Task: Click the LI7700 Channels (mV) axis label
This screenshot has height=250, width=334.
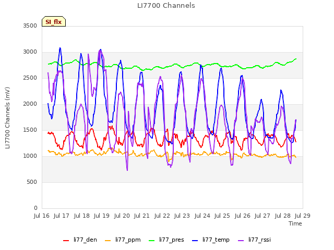Action: [x=7, y=118]
